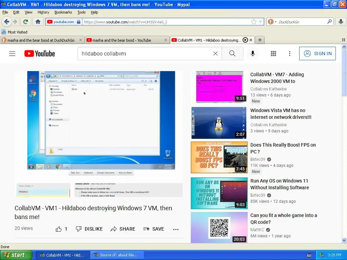Click the DISLIKE button
The image size is (347, 260).
click(89, 229)
